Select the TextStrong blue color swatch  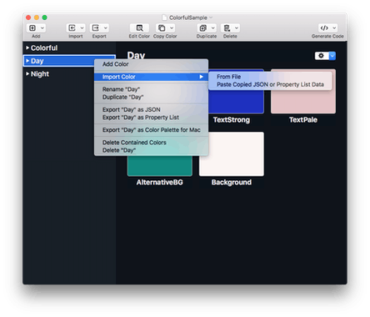point(236,102)
